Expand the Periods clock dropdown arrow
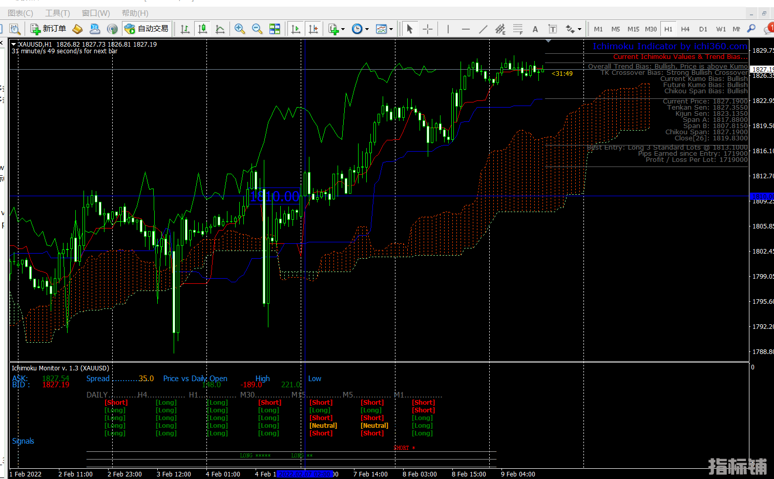Screen dimensions: 774x479 [367, 29]
